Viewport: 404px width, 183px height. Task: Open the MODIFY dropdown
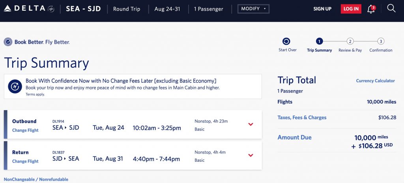coord(253,9)
